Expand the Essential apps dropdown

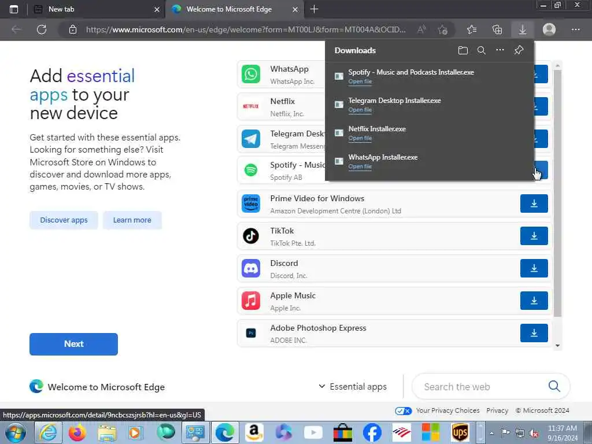point(353,387)
